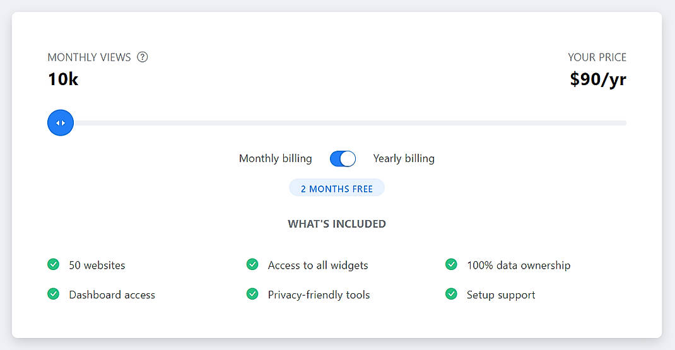Click the Access to all widgets text
The width and height of the screenshot is (675, 350).
click(318, 265)
